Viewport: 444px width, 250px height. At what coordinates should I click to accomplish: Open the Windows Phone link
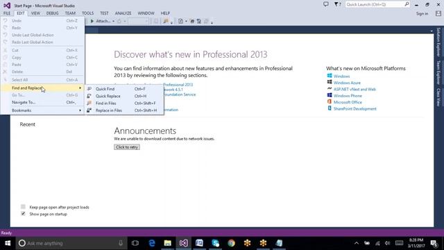348,96
